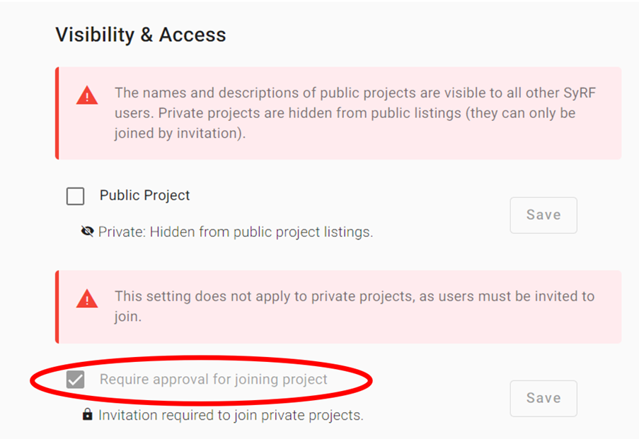Click the warning triangle in the private projects setting notice
Image resolution: width=639 pixels, height=439 pixels.
click(x=87, y=299)
